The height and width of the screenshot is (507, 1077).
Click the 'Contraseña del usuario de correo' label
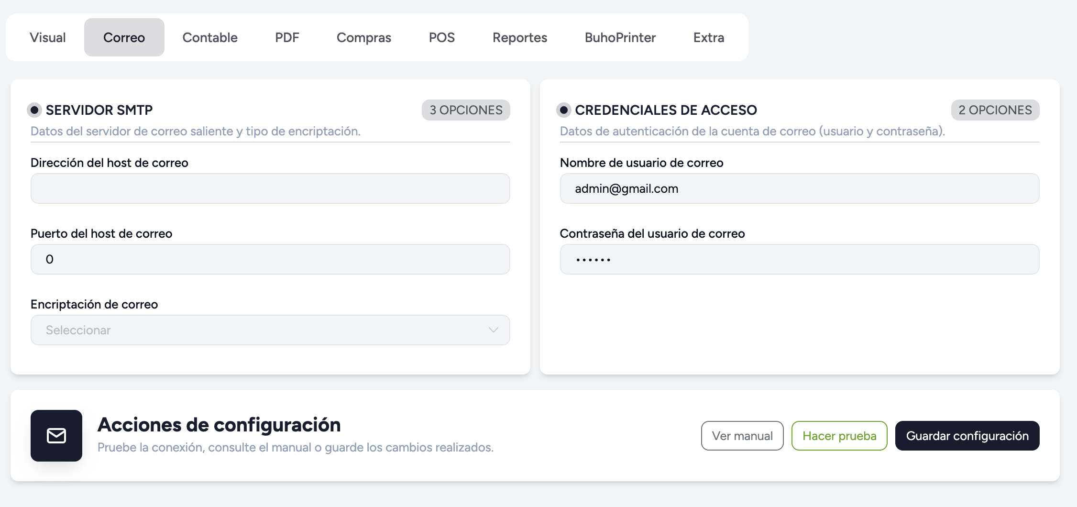tap(652, 233)
